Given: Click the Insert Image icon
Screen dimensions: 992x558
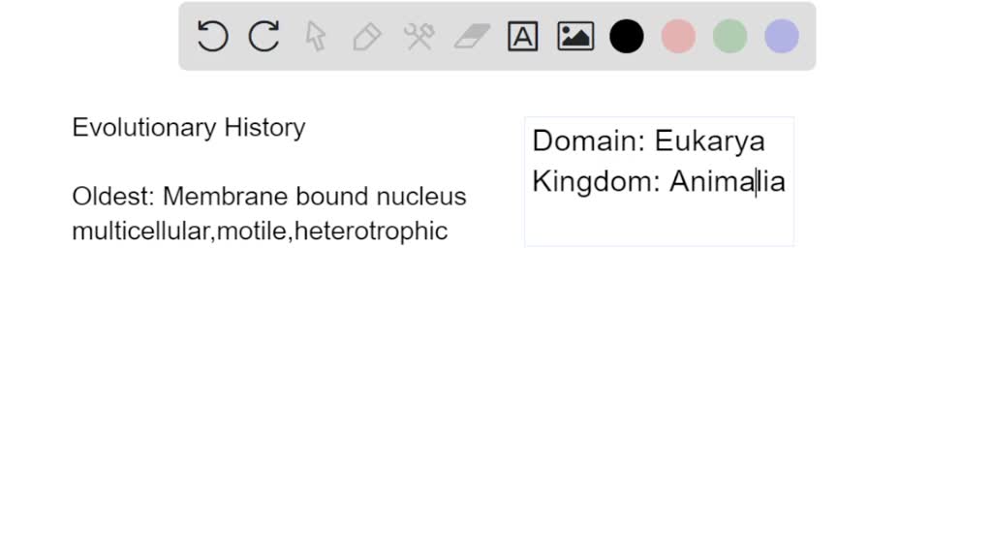Looking at the screenshot, I should (574, 36).
